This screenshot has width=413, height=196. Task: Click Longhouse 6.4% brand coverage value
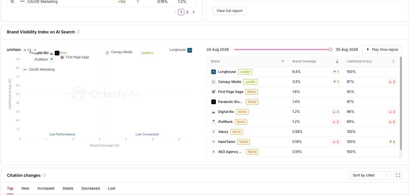pyautogui.click(x=296, y=72)
